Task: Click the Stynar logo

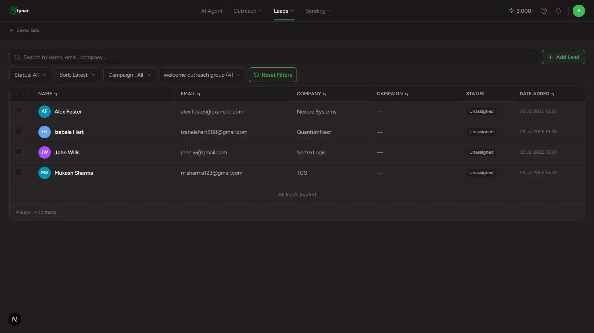Action: [x=19, y=11]
